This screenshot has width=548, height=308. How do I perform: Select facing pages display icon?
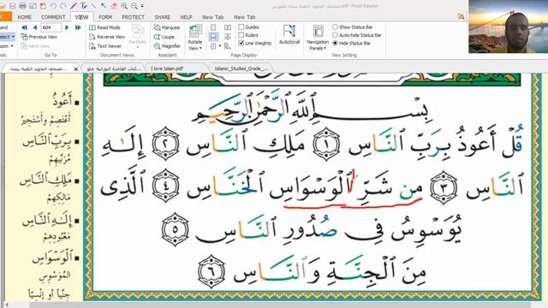point(228,27)
